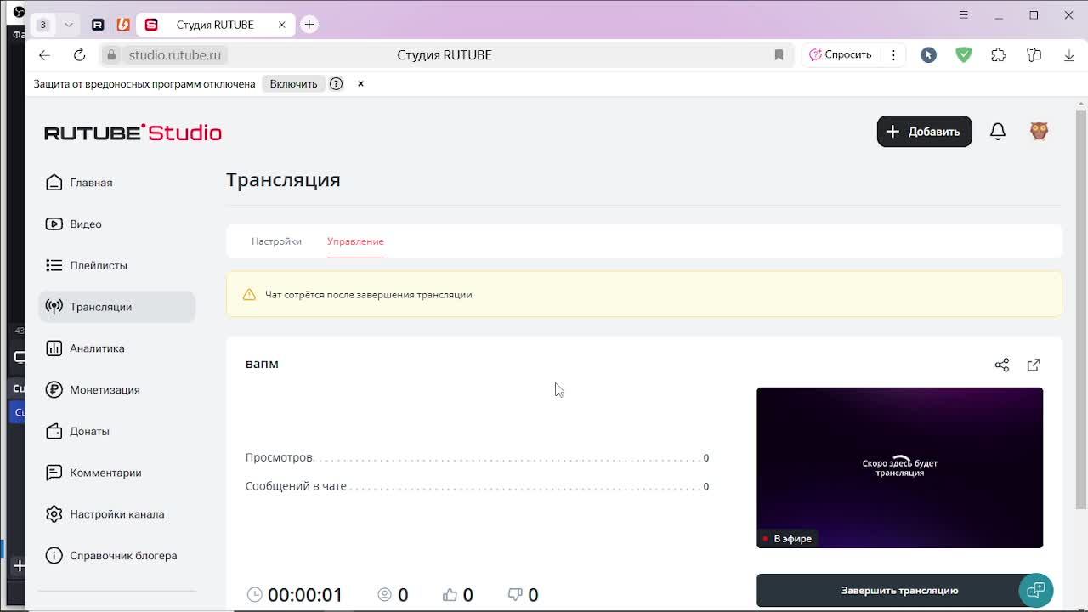
Task: Click the help question mark in the protection bar
Action: tap(336, 83)
